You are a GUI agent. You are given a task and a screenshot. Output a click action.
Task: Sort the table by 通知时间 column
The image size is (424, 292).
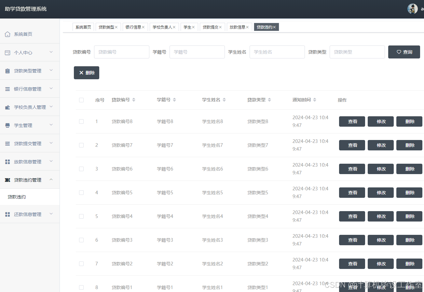tap(314, 100)
